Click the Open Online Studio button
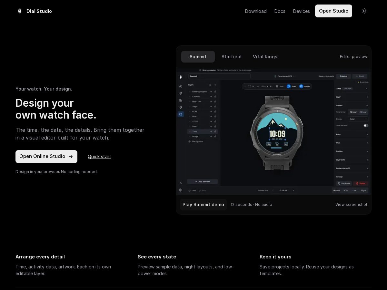 click(x=46, y=157)
